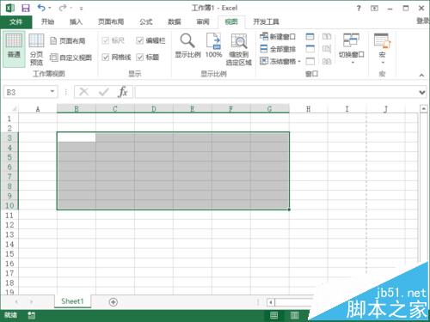The width and height of the screenshot is (430, 322).
Task: Click the macro recording icon in status bar
Action: [x=32, y=315]
